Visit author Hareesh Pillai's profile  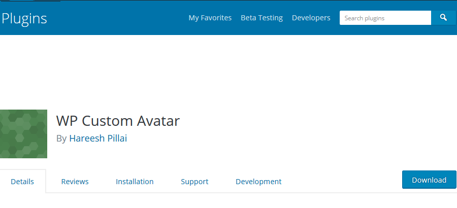pyautogui.click(x=98, y=138)
